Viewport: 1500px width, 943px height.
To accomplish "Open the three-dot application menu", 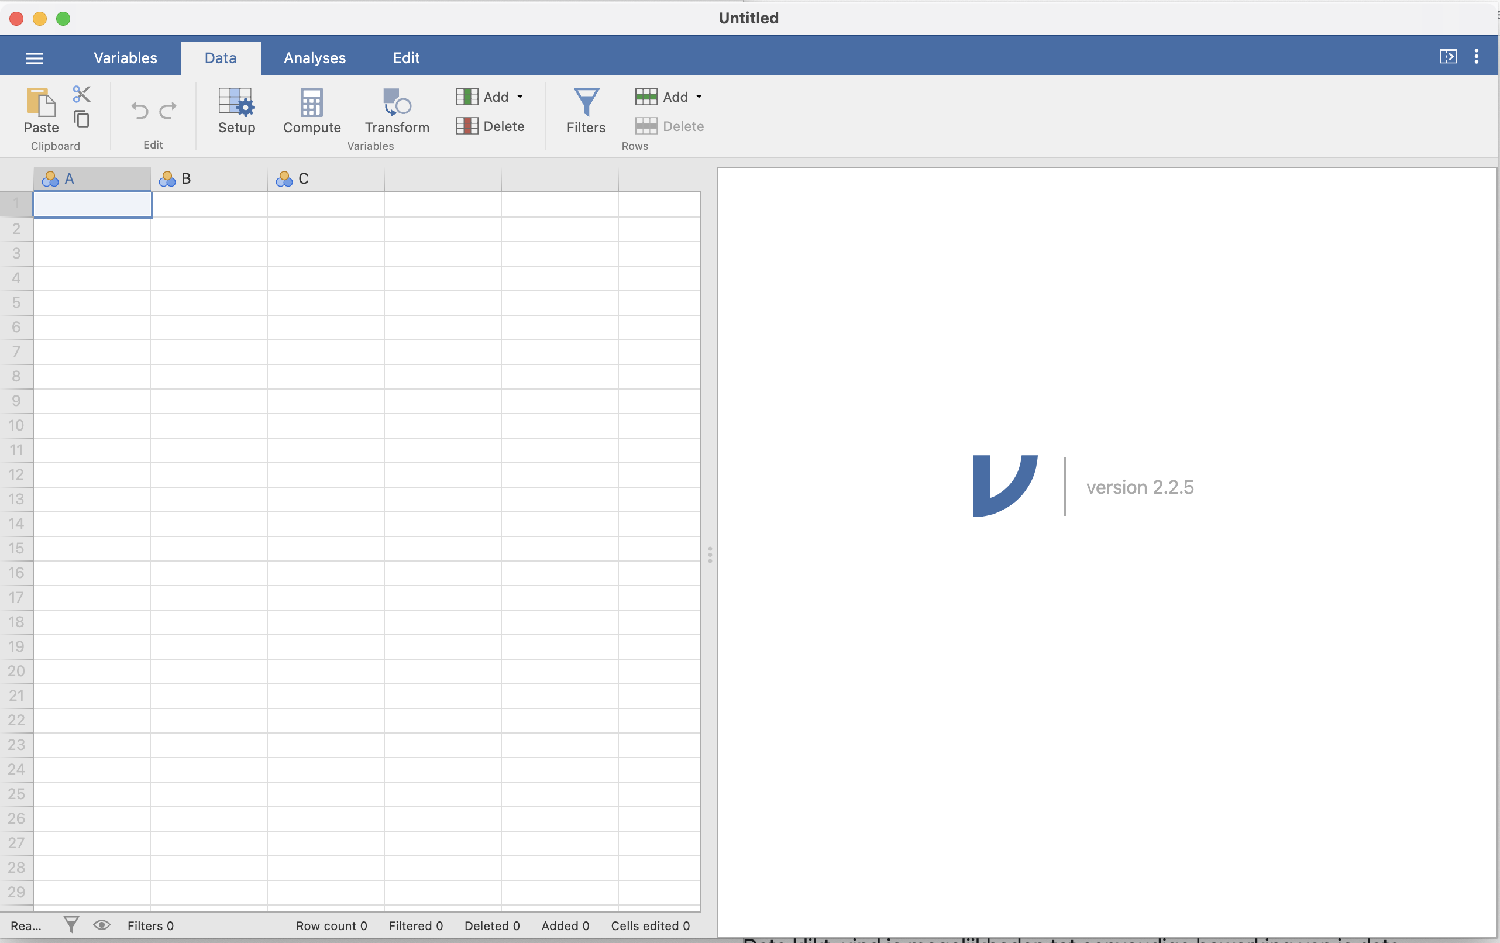I will [x=1475, y=57].
